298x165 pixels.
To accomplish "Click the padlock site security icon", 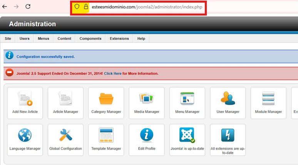I will point(86,7).
